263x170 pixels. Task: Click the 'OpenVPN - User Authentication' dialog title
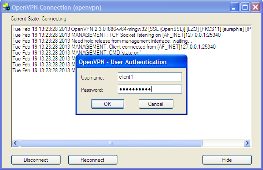pos(122,62)
